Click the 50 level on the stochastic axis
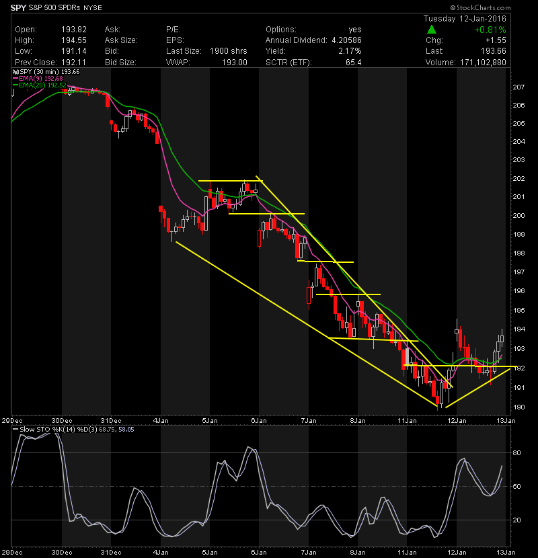 516,487
